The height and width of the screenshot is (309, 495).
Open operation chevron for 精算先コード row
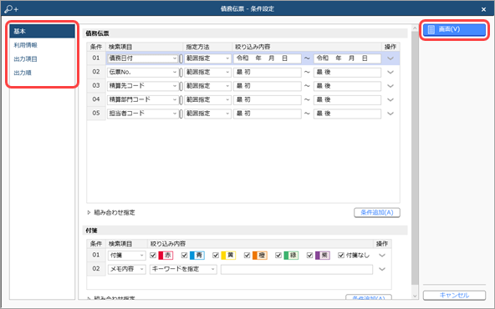pyautogui.click(x=390, y=86)
